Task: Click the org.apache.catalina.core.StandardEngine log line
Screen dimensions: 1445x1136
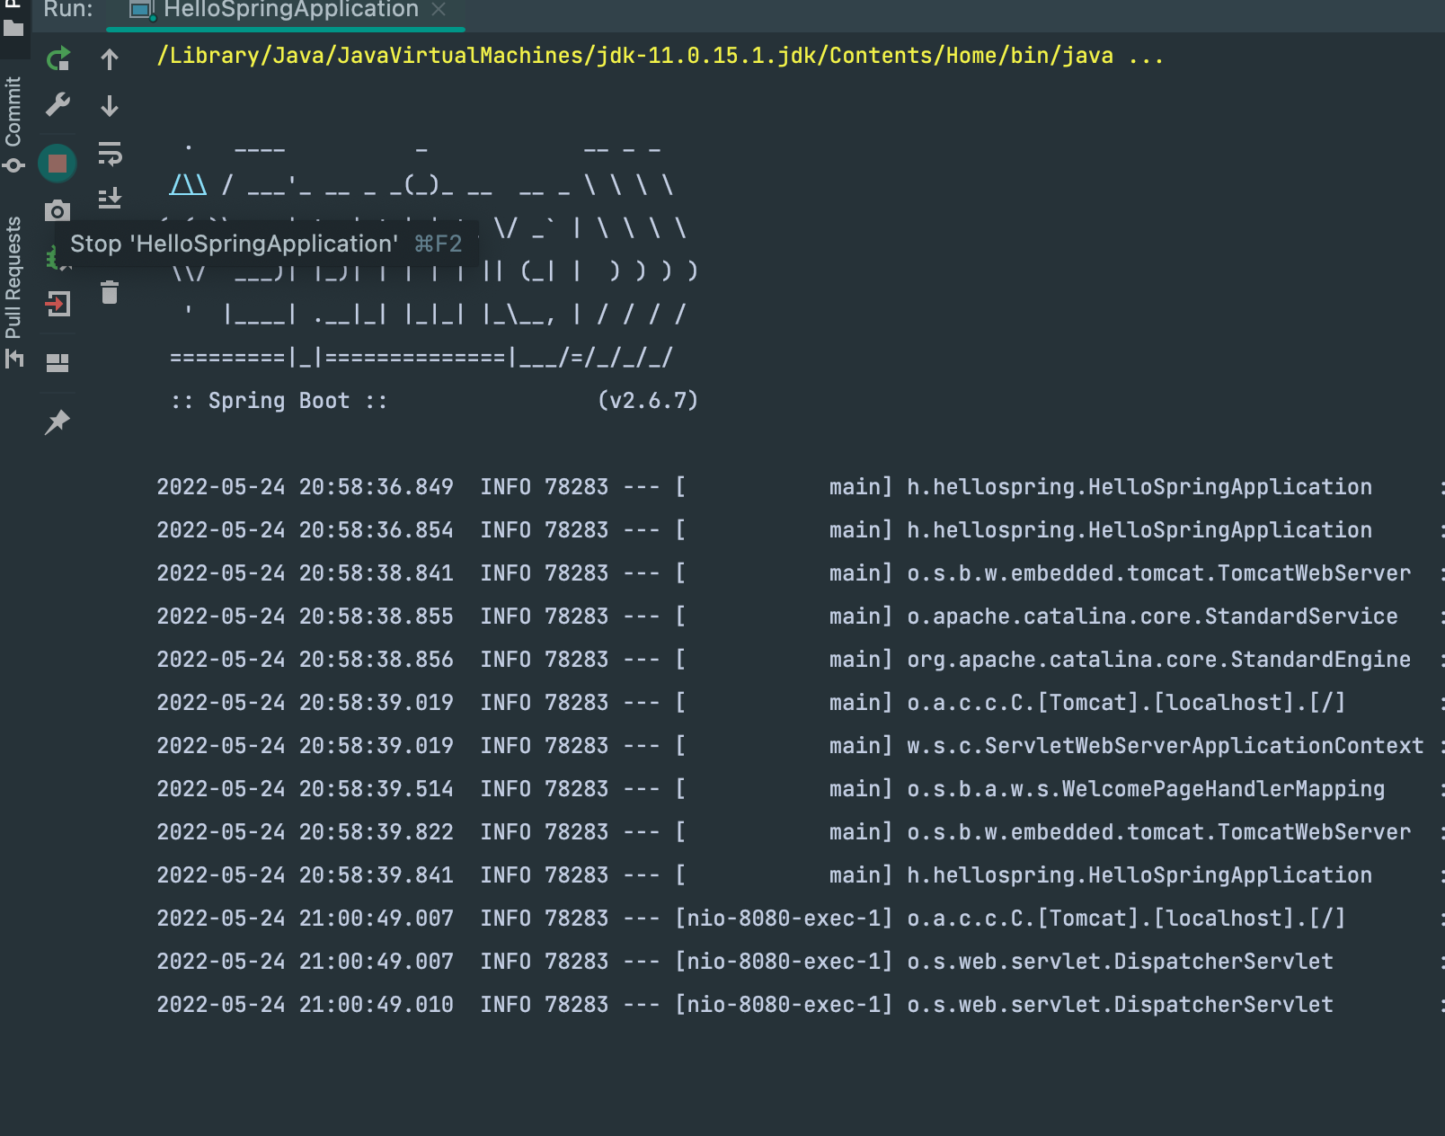Action: [799, 660]
